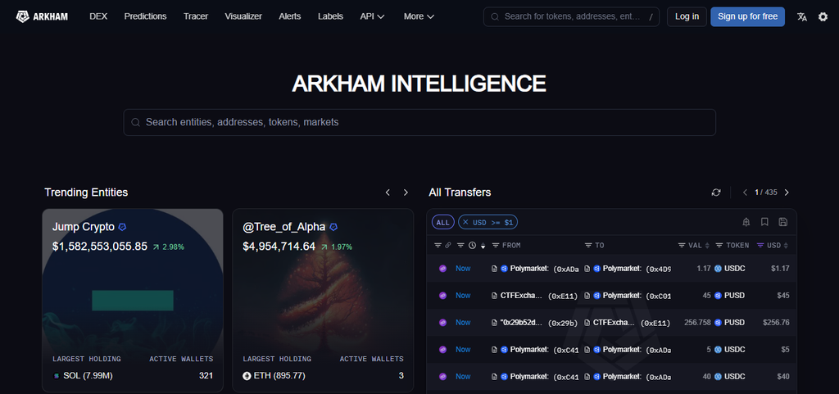Click the contract icon before CTFExcha... in the $45 row
The height and width of the screenshot is (394, 839).
tap(494, 295)
